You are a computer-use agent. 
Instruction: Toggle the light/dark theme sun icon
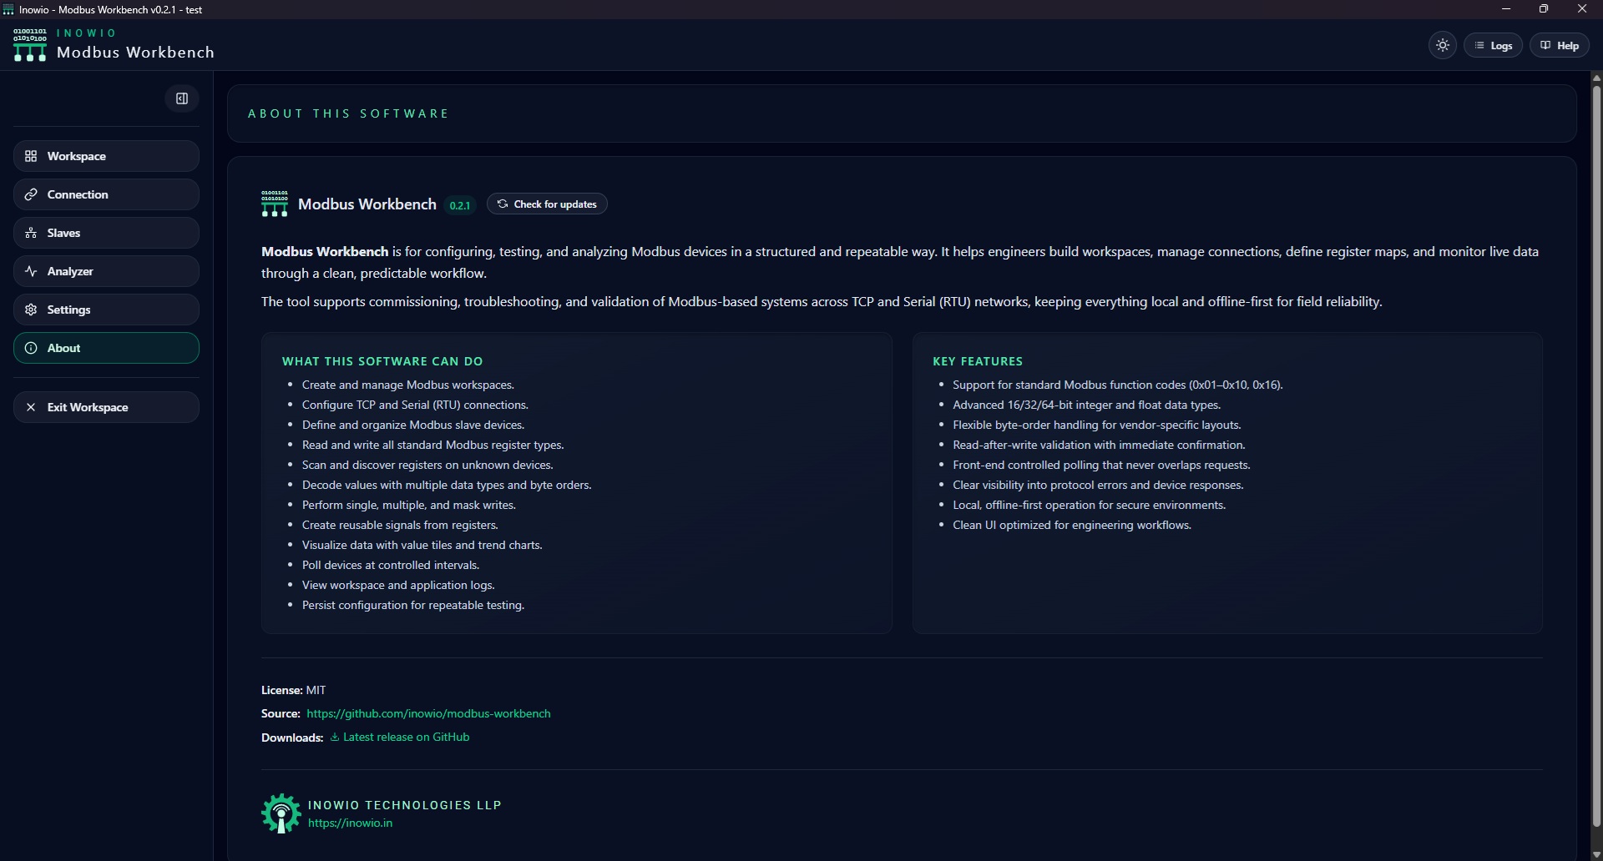tap(1443, 46)
